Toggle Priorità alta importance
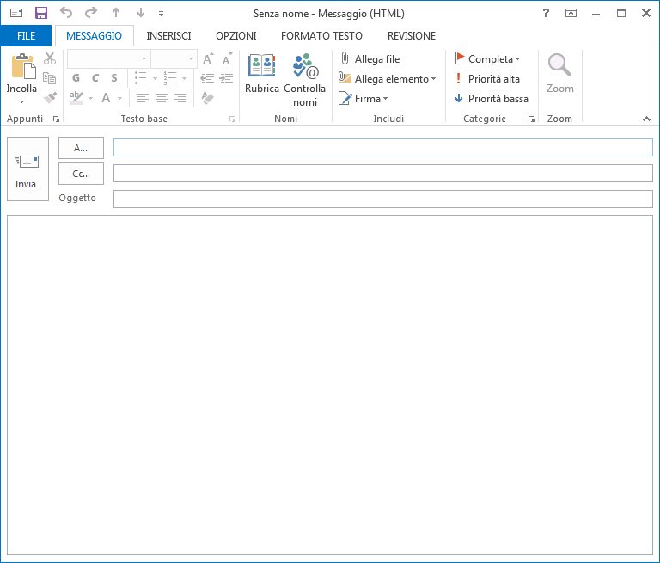The height and width of the screenshot is (563, 660). (x=487, y=79)
